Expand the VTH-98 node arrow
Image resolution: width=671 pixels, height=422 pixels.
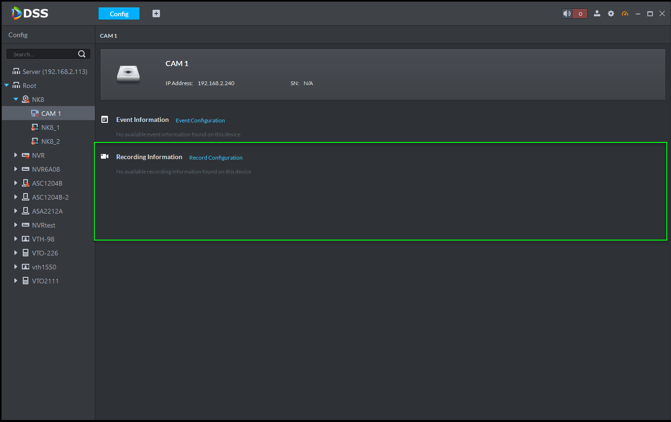click(x=16, y=239)
